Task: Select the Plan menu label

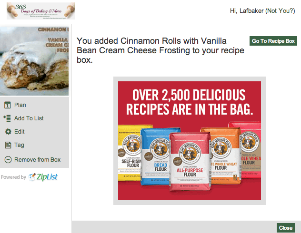Action: click(20, 105)
